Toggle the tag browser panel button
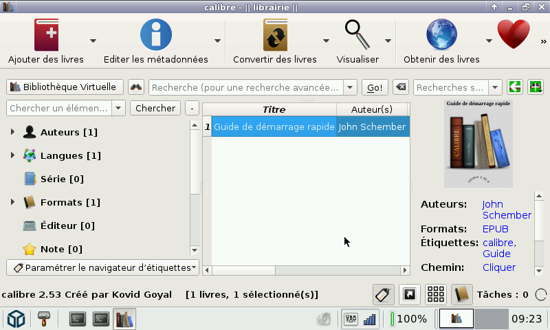The height and width of the screenshot is (330, 550). point(384,294)
